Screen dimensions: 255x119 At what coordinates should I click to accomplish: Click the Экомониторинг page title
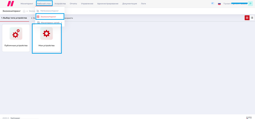tap(11, 11)
